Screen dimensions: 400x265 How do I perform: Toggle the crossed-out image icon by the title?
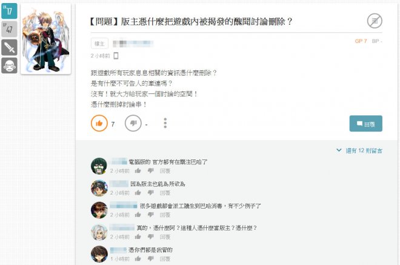click(375, 21)
